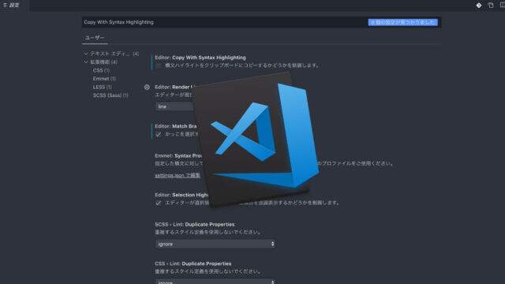Click 'SCSS › Lint: Duplicate Properties' title
The image size is (505, 284).
coord(195,224)
